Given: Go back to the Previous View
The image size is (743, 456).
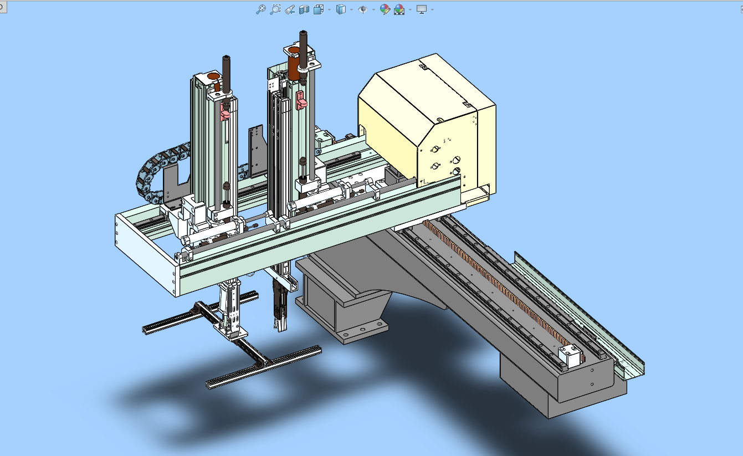Looking at the screenshot, I should point(290,9).
